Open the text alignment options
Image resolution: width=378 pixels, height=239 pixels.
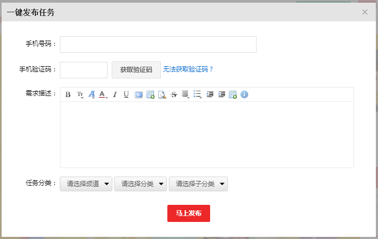coord(186,95)
